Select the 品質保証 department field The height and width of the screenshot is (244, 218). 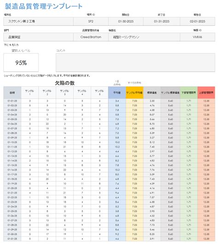(39, 37)
